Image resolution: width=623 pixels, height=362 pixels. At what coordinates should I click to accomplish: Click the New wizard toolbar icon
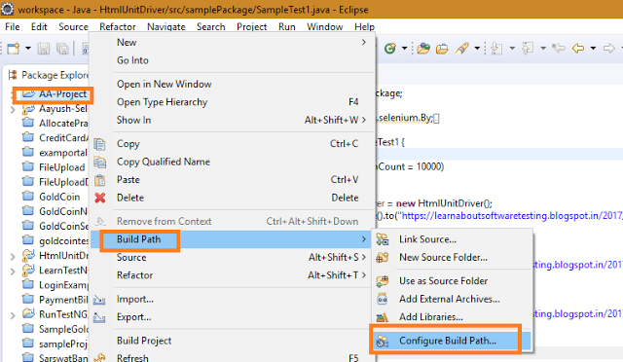(x=14, y=49)
